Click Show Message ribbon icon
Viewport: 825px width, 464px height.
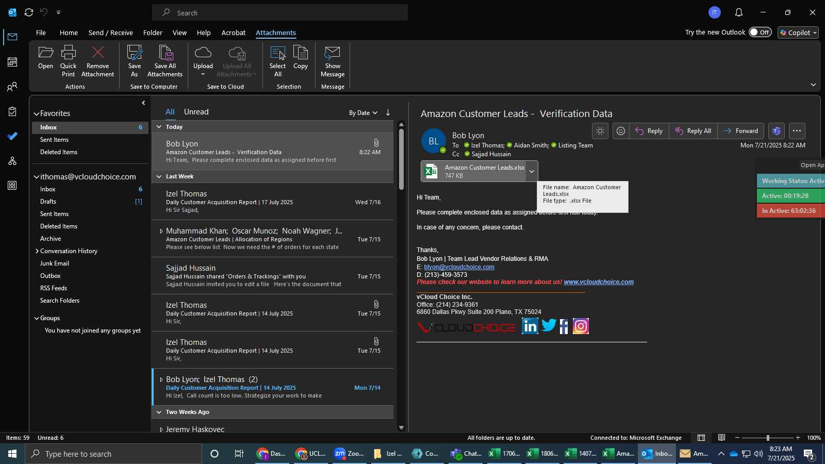pyautogui.click(x=333, y=61)
